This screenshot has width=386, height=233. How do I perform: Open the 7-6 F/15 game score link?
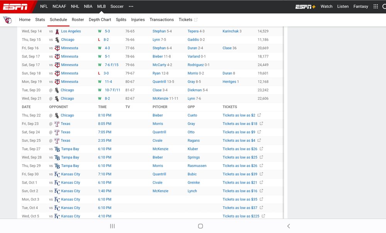112,65
